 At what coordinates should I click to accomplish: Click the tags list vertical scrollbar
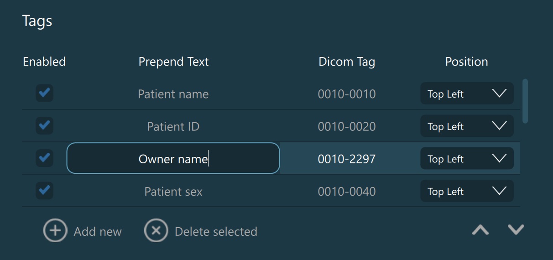(x=525, y=101)
